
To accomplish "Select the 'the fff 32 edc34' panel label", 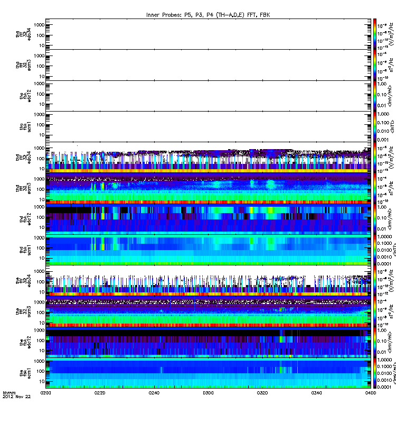I will (x=23, y=281).
